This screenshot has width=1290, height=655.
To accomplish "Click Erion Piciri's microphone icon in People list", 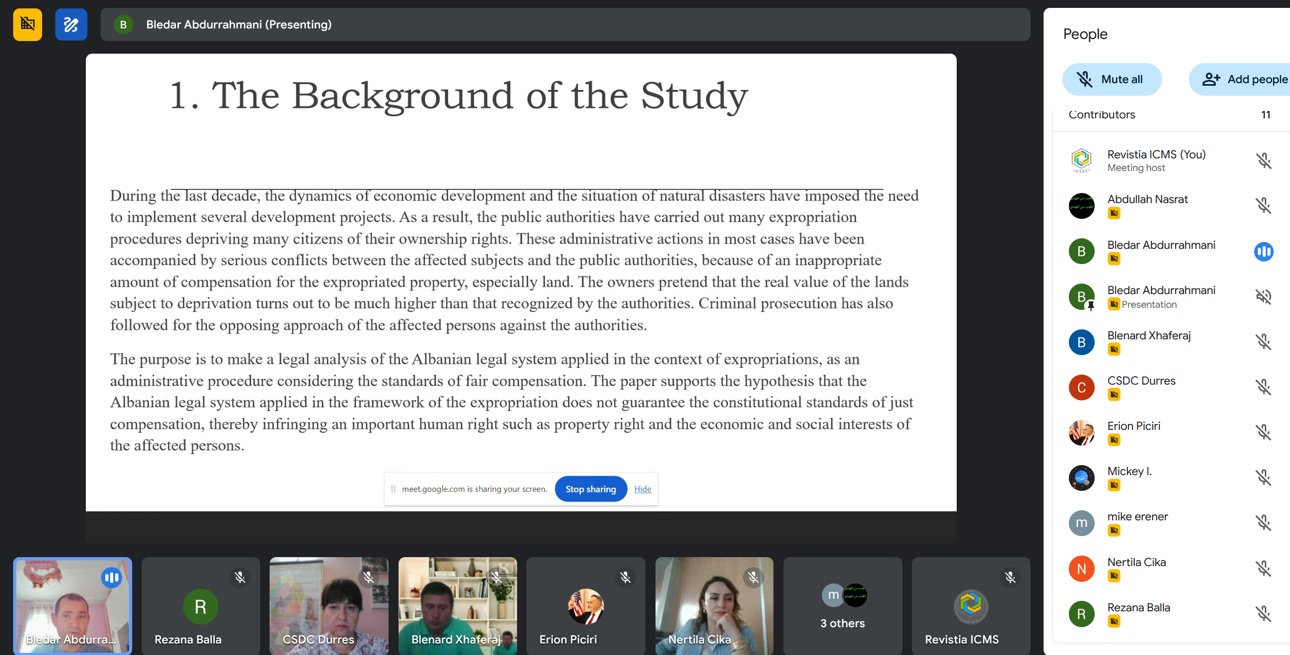I will (1263, 432).
